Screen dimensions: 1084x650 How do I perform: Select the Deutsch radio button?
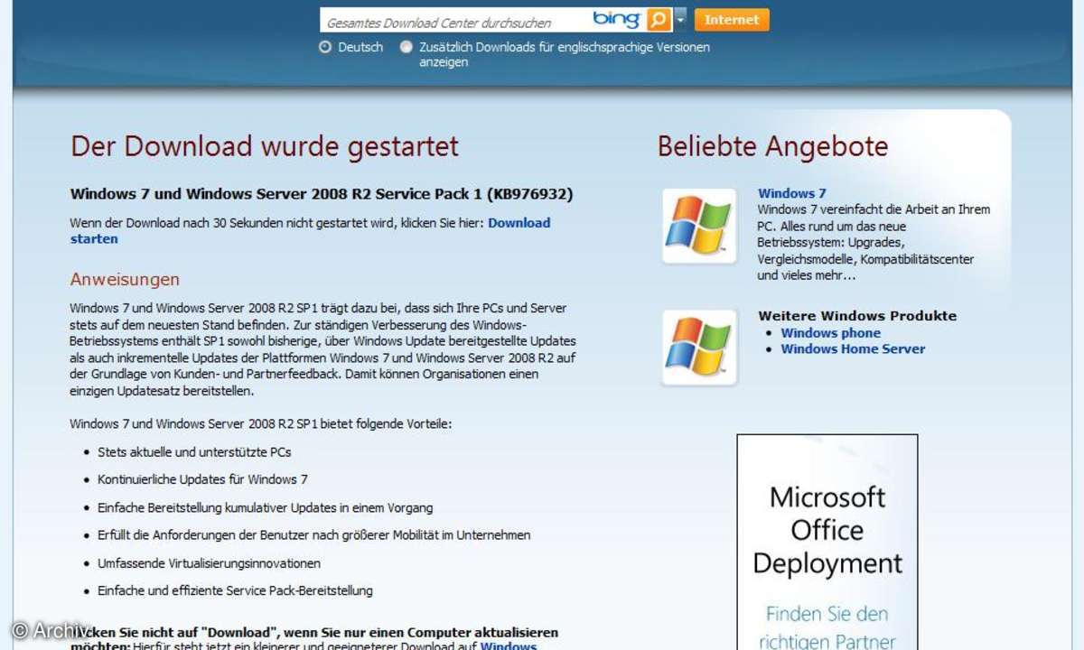325,47
